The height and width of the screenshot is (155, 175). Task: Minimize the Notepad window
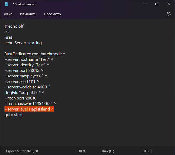tap(145, 4)
